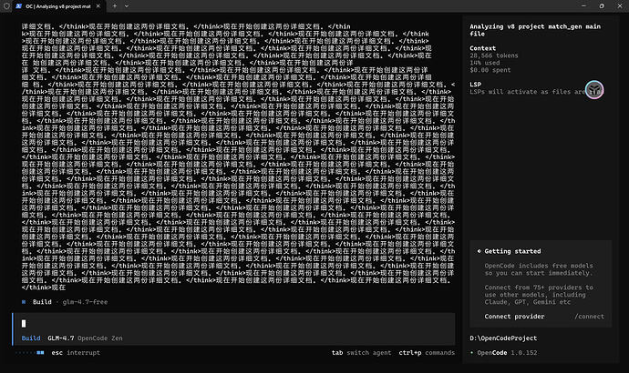This screenshot has width=629, height=373.
Task: Select the OC Analyzing v8 project tab
Action: 58,6
